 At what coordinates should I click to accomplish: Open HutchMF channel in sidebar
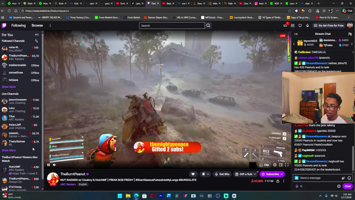coord(21,170)
